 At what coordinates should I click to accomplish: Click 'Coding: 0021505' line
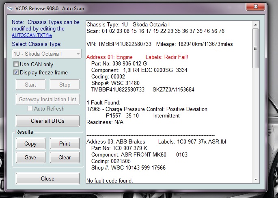111,161
